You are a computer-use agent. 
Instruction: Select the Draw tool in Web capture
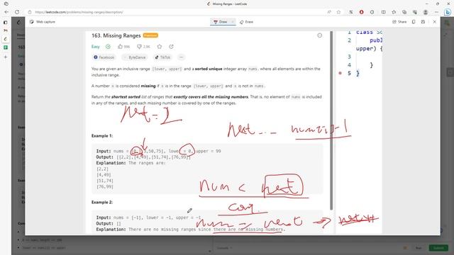click(221, 22)
